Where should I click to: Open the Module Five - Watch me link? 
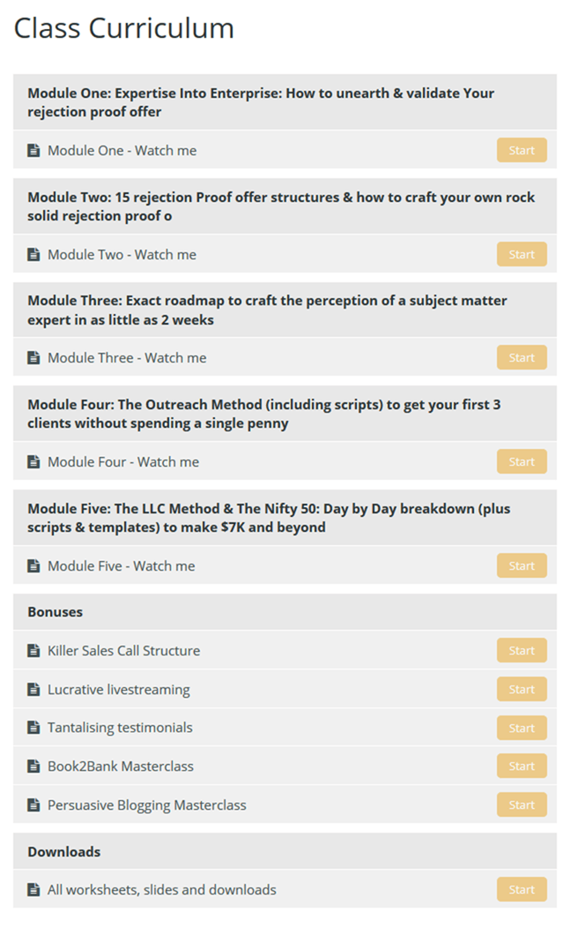[122, 566]
